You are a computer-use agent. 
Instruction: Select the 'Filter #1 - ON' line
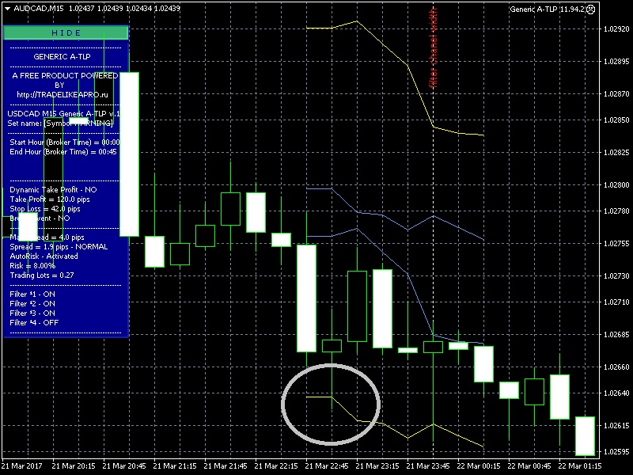pos(32,294)
